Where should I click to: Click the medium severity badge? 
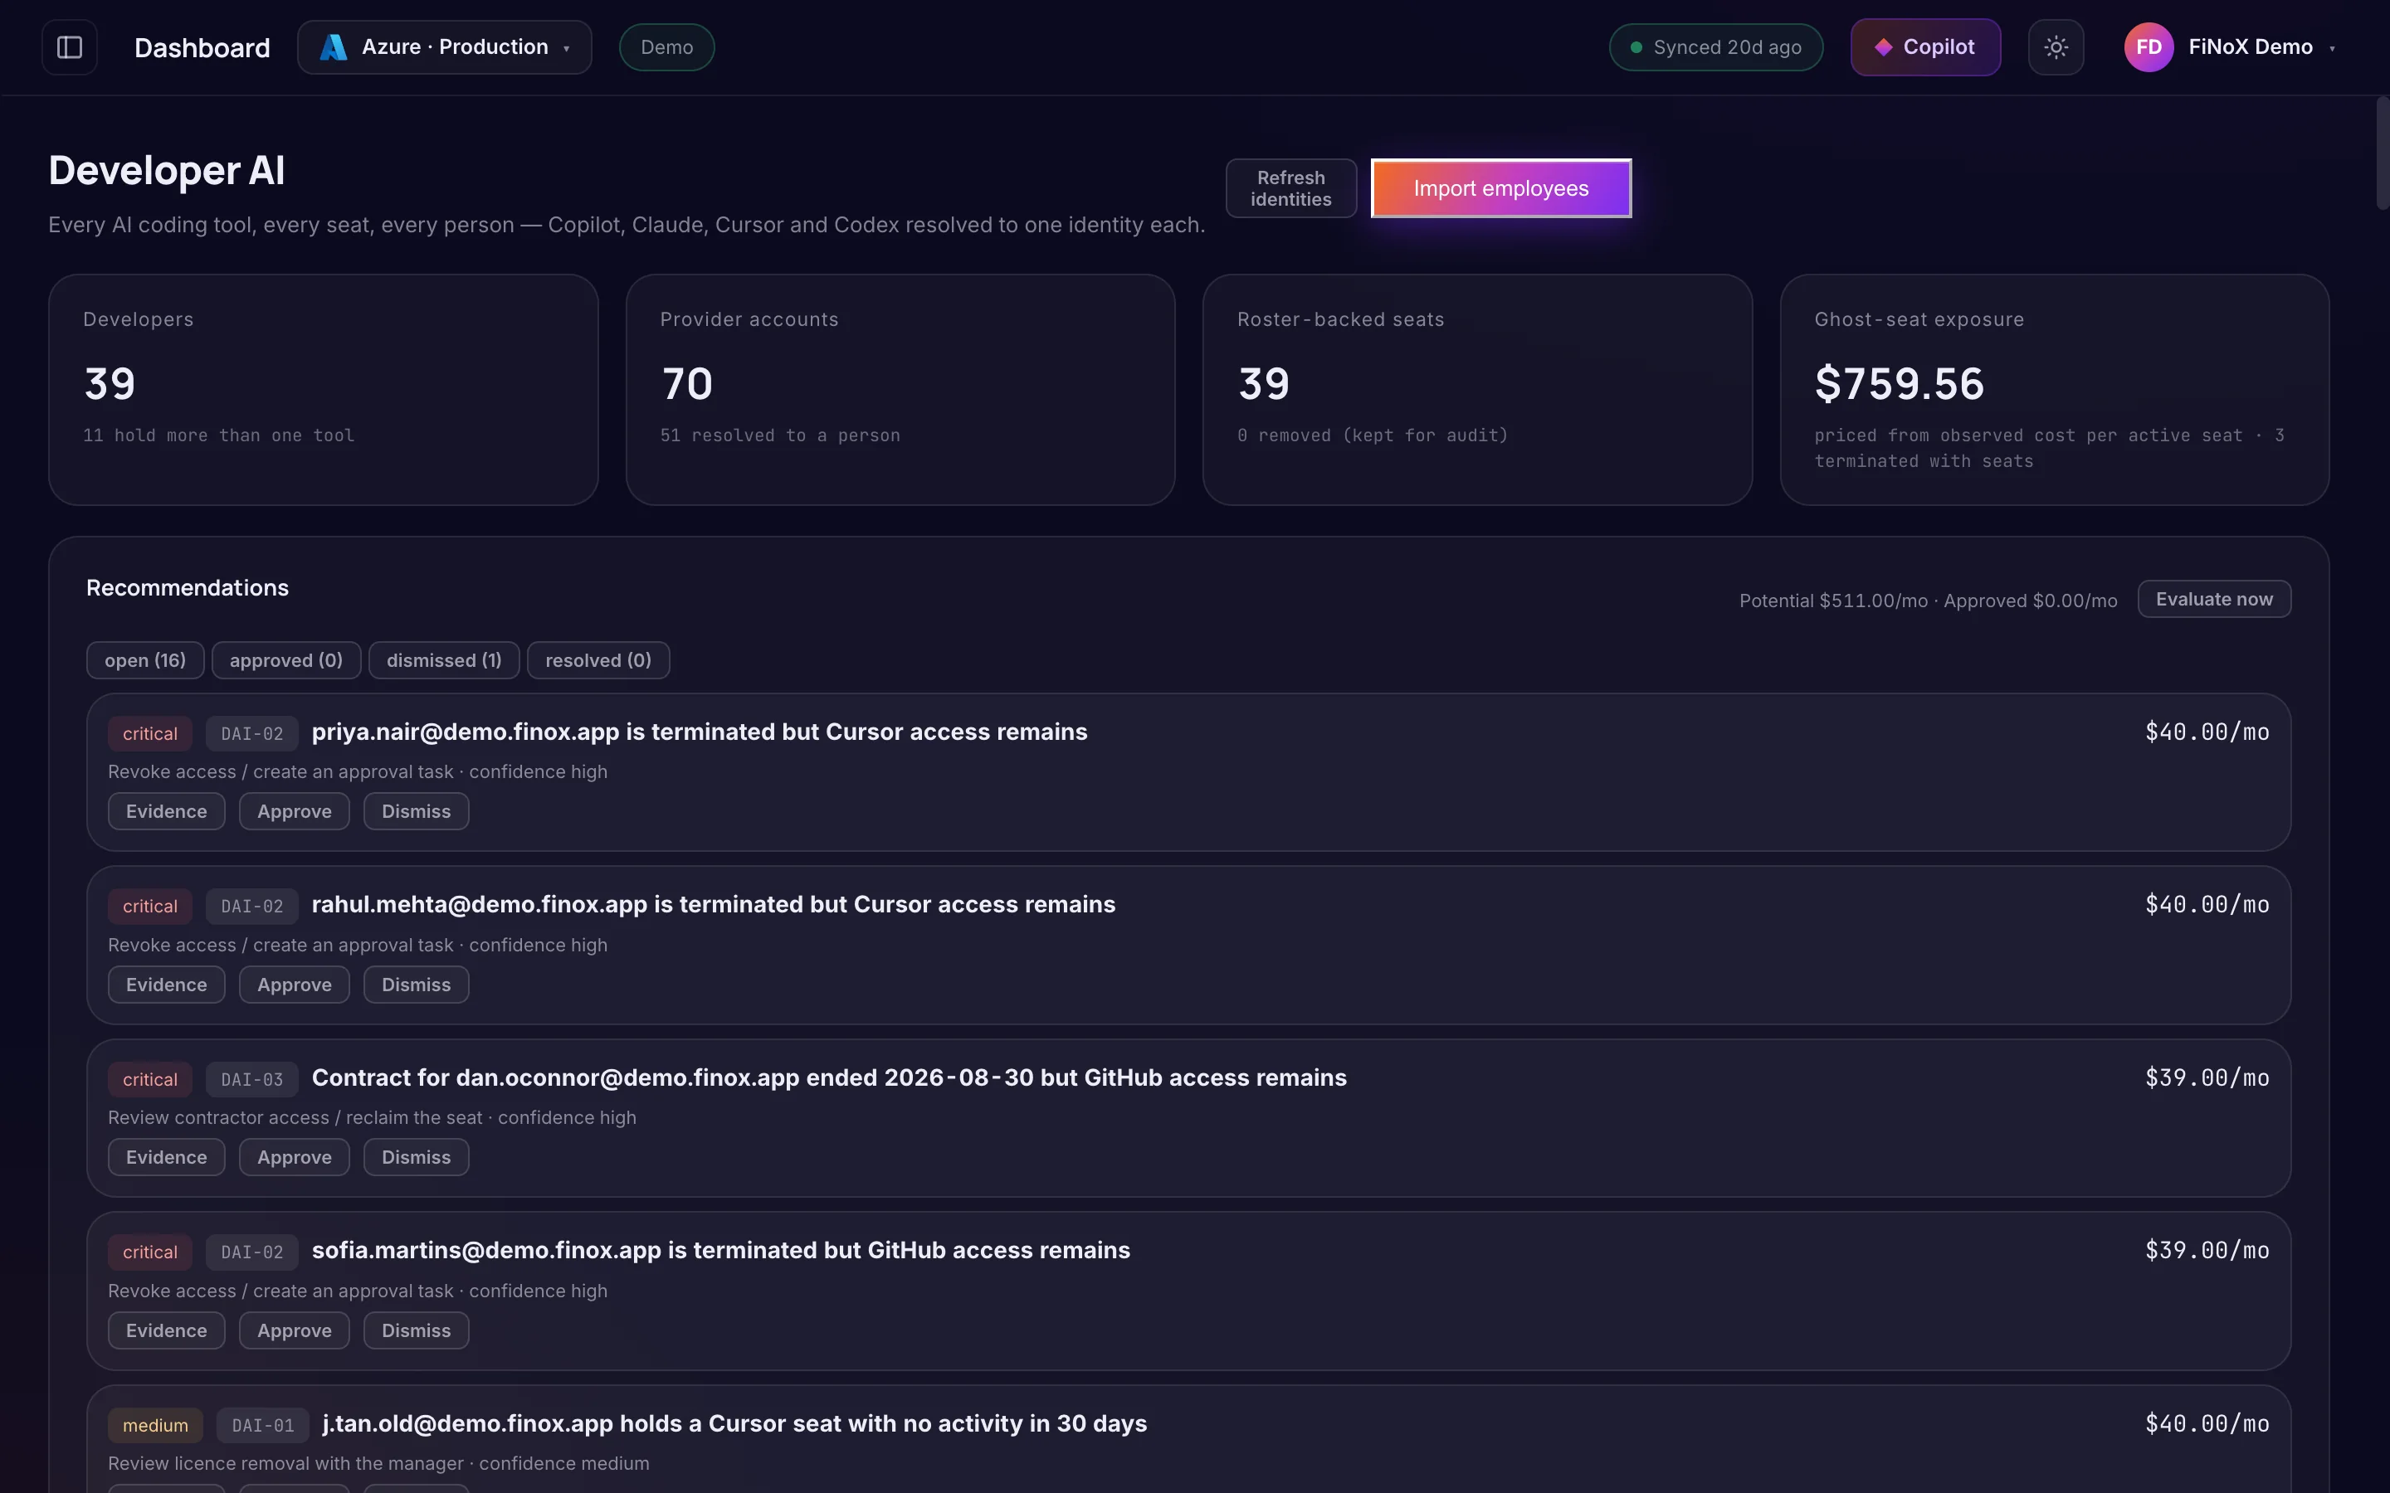(x=155, y=1425)
